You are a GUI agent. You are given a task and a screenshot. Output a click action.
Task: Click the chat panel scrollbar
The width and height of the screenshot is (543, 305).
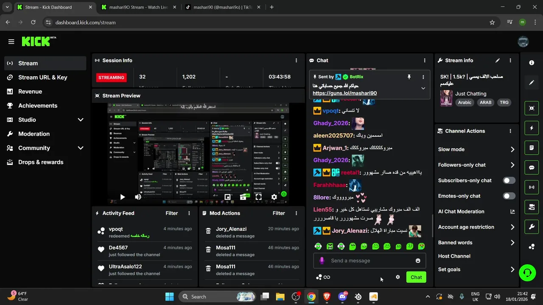(433, 226)
